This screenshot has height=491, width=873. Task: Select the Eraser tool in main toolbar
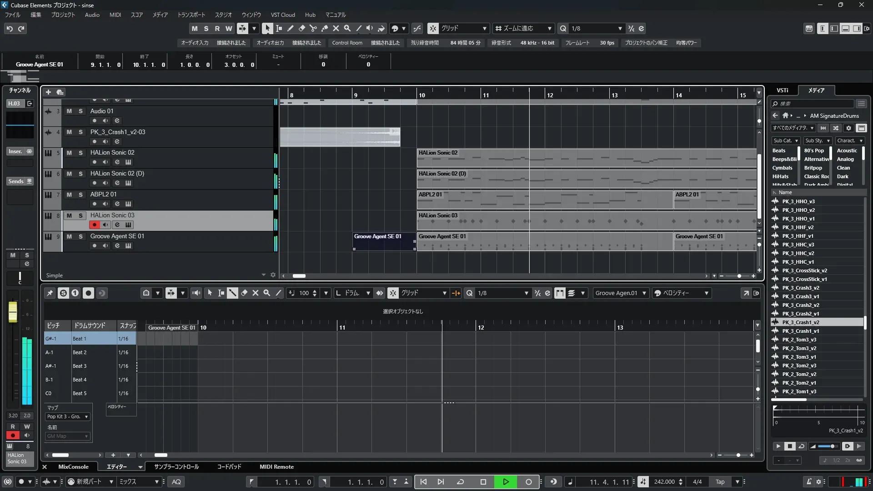(301, 28)
